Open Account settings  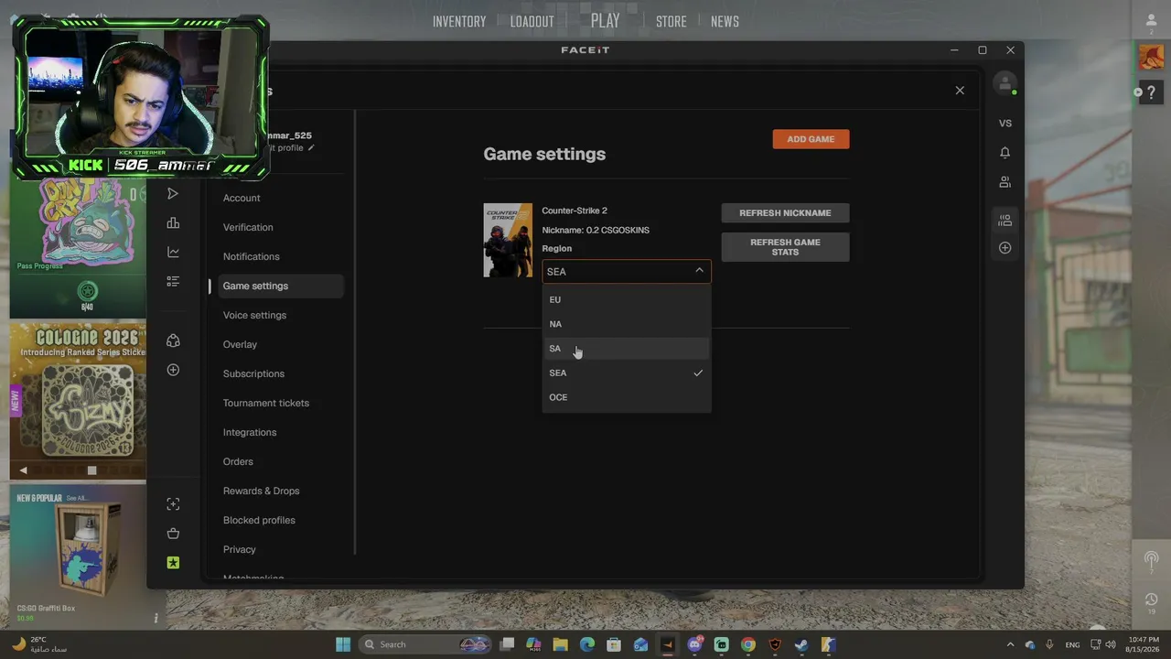coord(242,198)
